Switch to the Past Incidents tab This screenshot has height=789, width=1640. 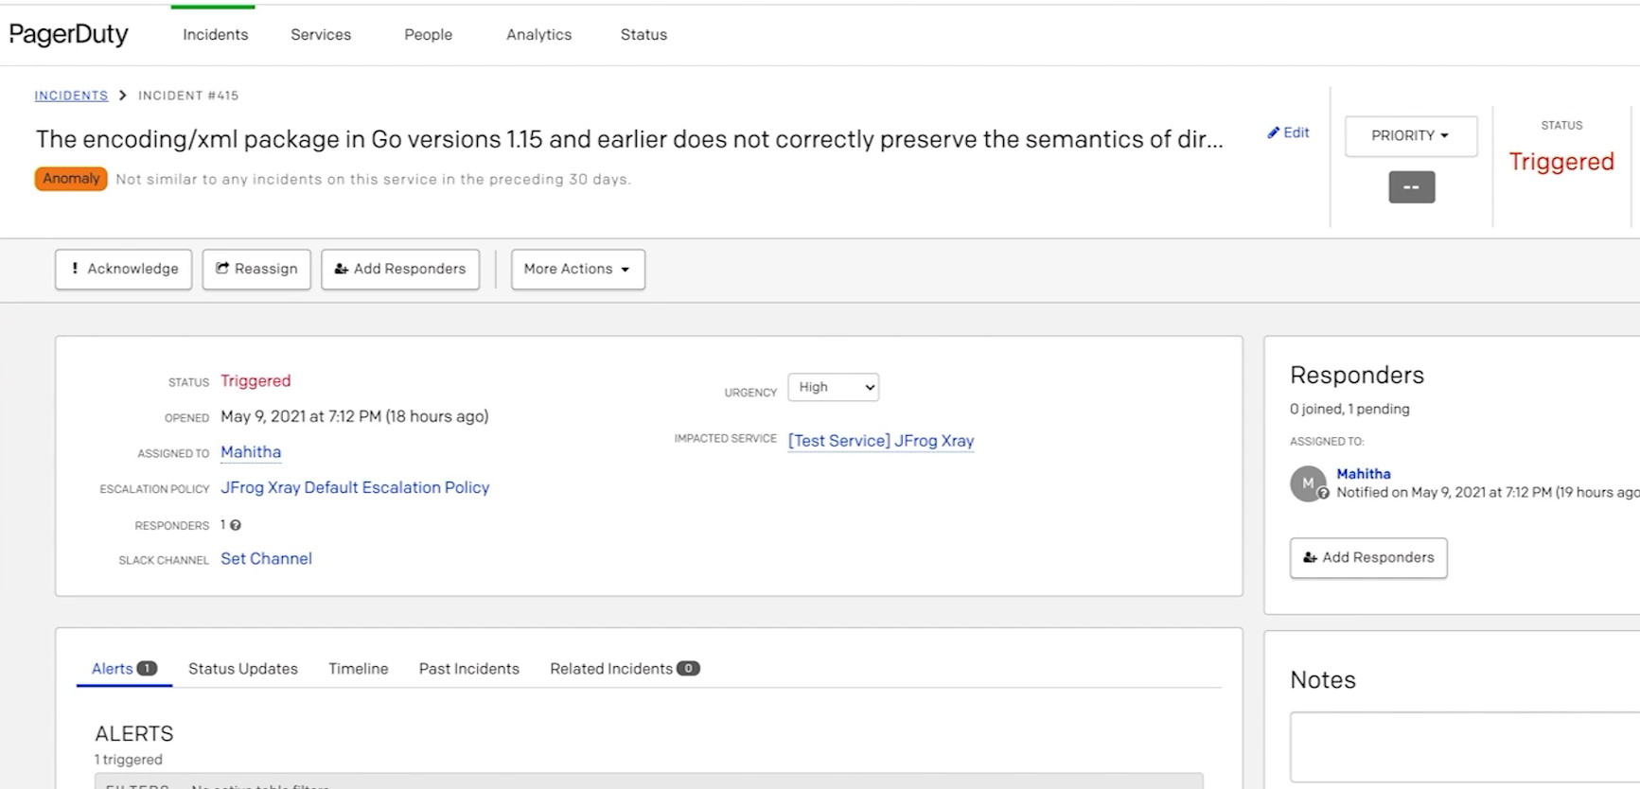tap(468, 669)
